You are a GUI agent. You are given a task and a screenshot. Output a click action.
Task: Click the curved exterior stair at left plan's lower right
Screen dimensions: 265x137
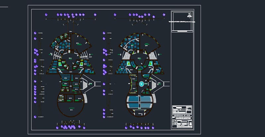tap(85, 99)
